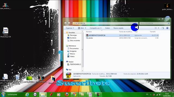Click the red pushpin taskbar icon

coord(51,95)
